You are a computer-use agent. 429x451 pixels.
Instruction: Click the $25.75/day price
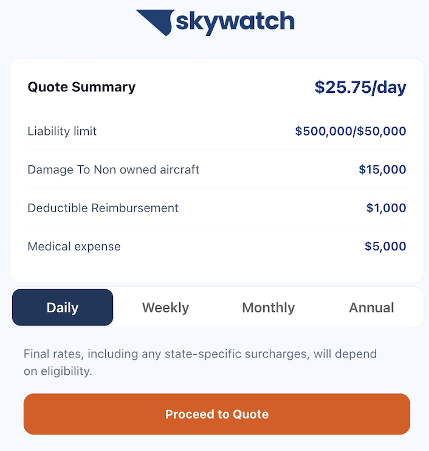point(360,87)
